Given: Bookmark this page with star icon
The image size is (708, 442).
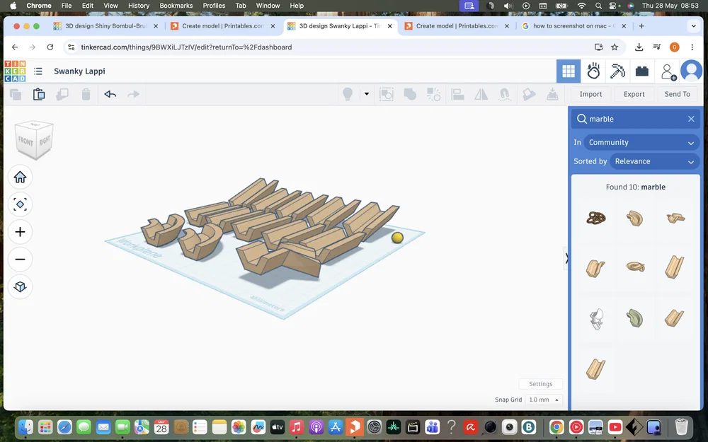Looking at the screenshot, I should (x=615, y=47).
